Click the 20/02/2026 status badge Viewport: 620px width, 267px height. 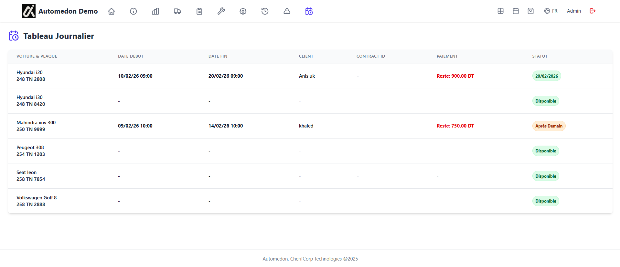547,76
